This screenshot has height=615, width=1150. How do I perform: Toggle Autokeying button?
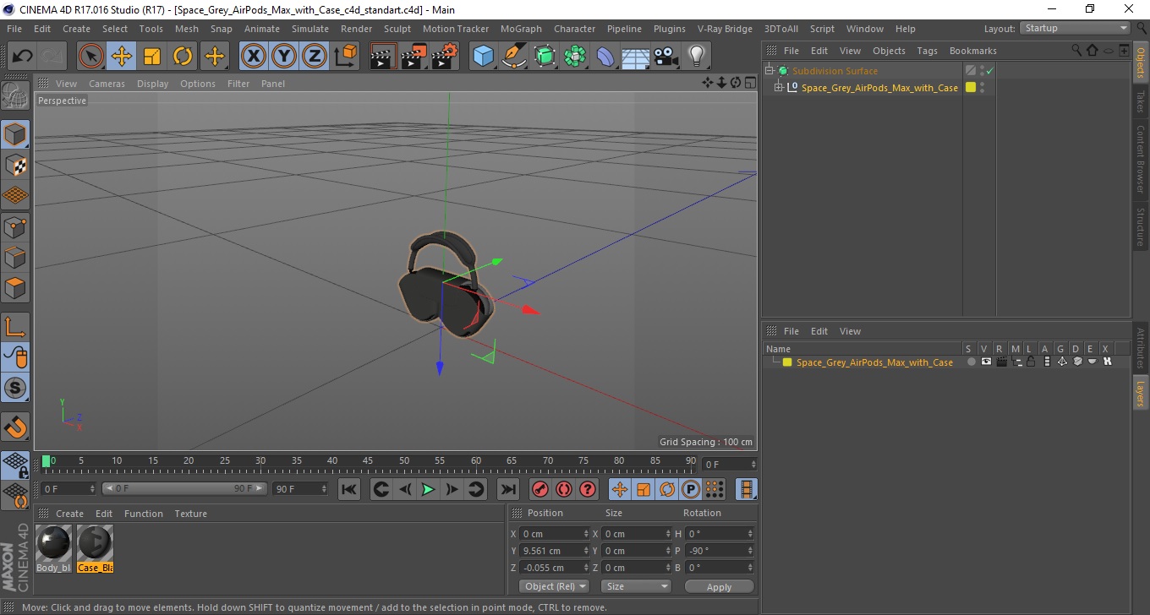coord(563,489)
